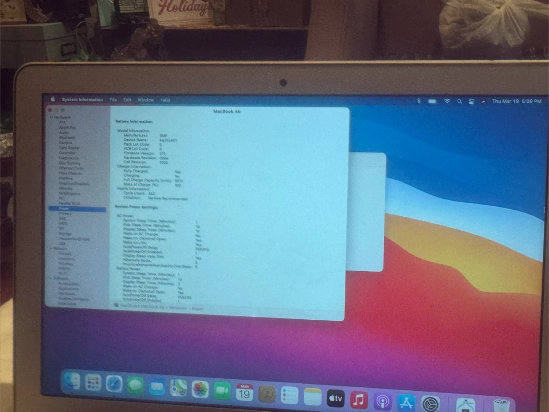The height and width of the screenshot is (412, 549).
Task: Select NVMExpress in the sidebar
Action: [69, 193]
